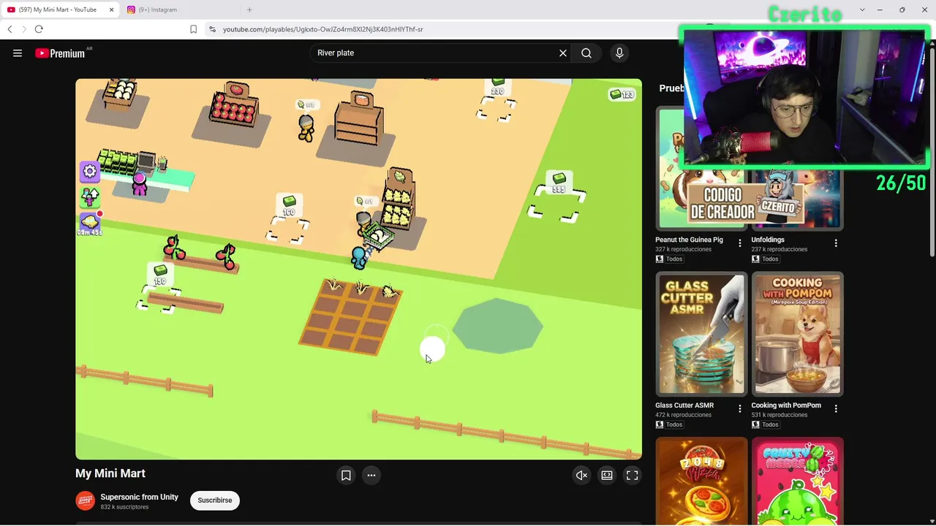
Task: Bookmark this page from the toolbar
Action: click(193, 29)
